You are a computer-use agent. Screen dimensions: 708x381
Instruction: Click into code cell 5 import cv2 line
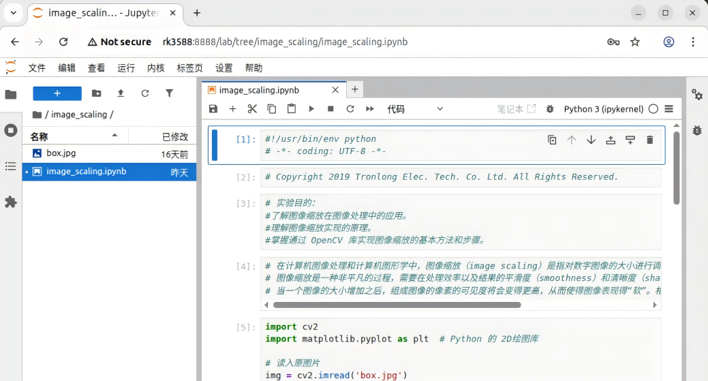tap(292, 327)
